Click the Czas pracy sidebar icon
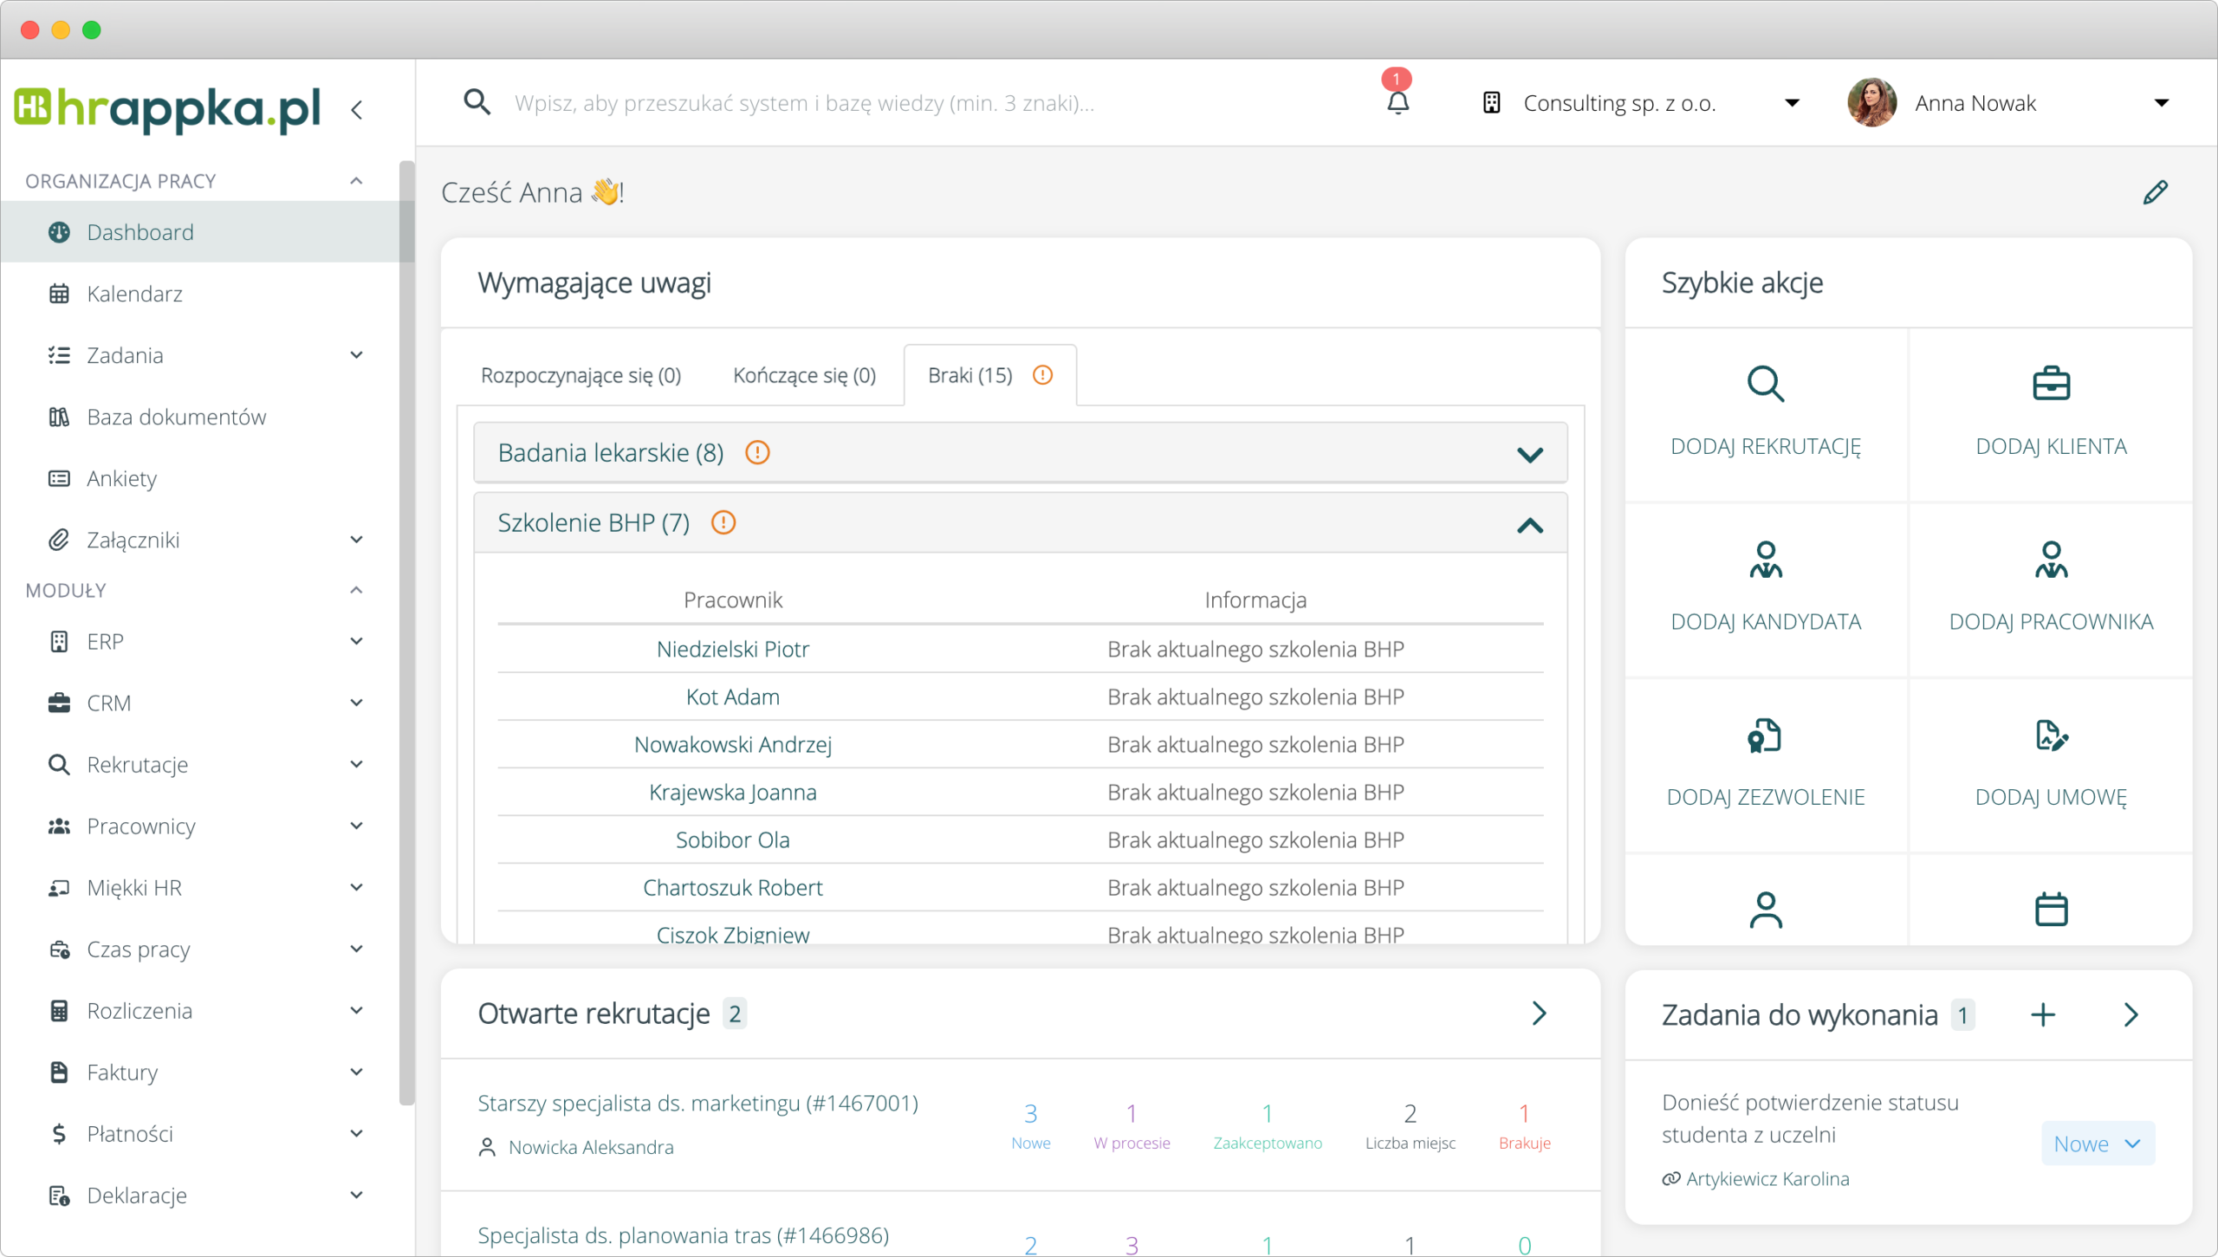 tap(59, 949)
